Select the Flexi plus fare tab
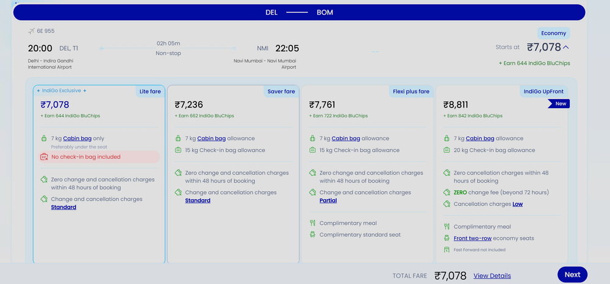Image resolution: width=610 pixels, height=284 pixels. tap(411, 92)
